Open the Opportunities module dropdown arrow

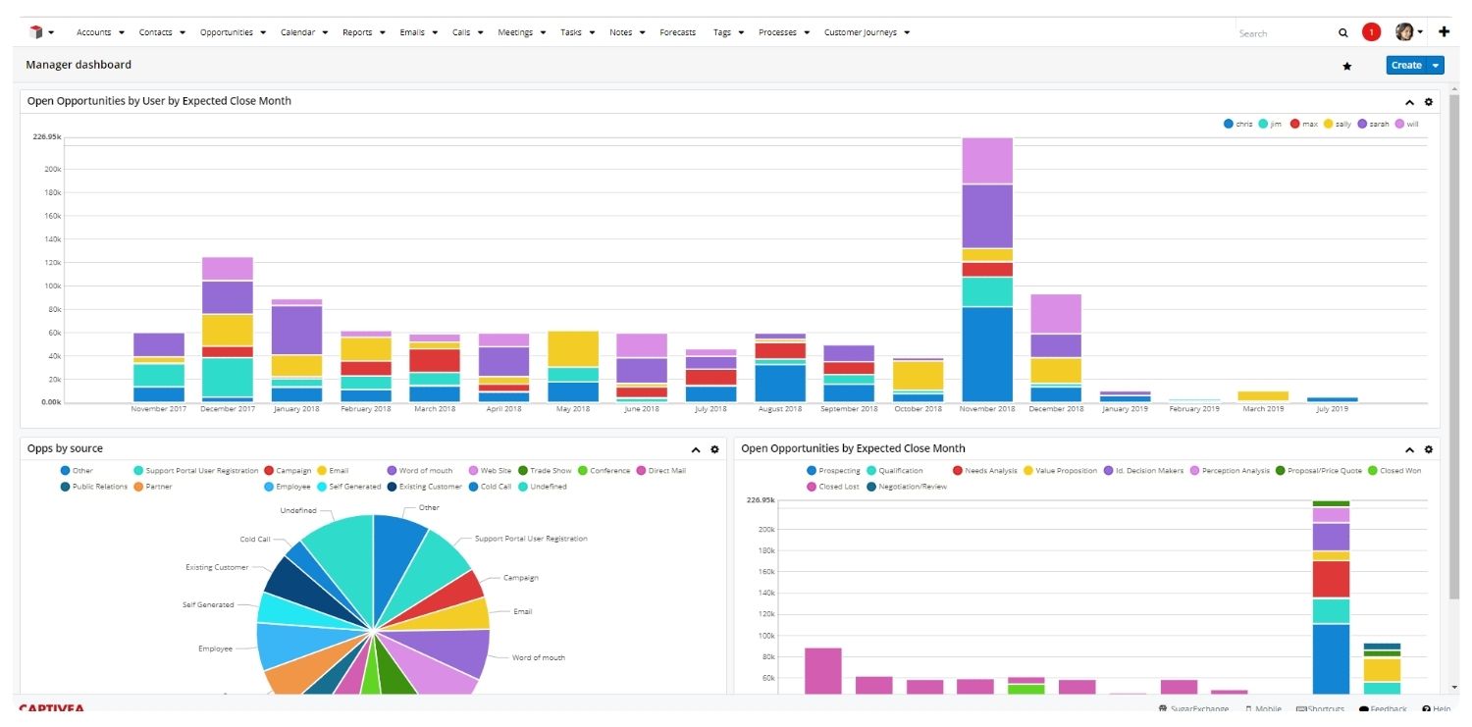coord(263,32)
